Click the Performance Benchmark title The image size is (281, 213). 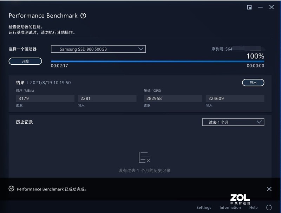click(x=43, y=15)
